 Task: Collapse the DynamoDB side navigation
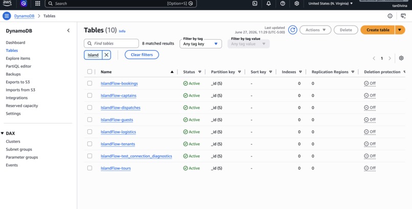(68, 31)
